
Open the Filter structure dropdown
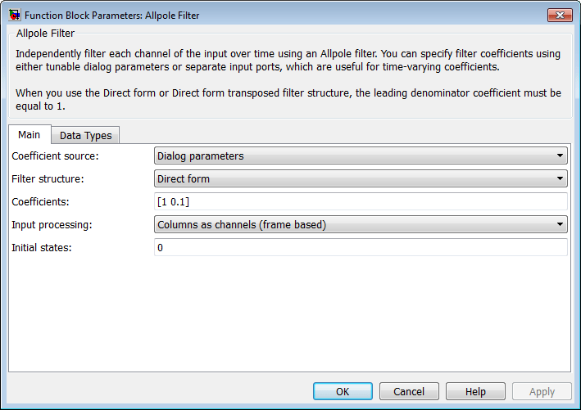coord(361,178)
